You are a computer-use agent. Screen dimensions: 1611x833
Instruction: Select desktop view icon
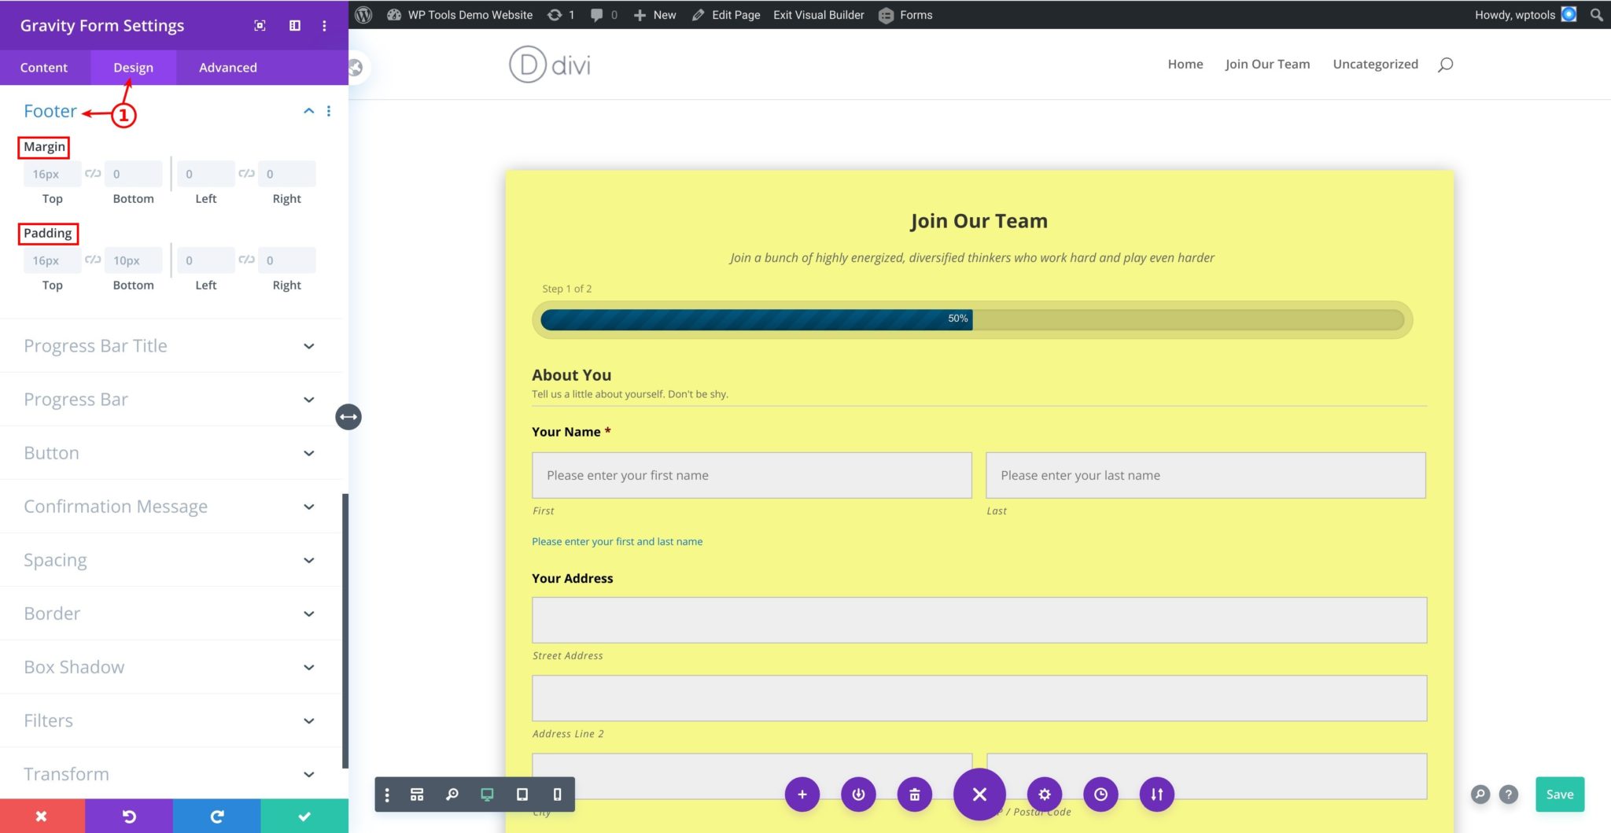pyautogui.click(x=487, y=794)
